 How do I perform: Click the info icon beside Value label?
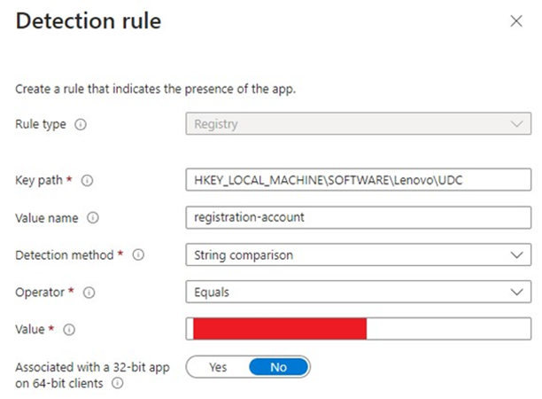(69, 329)
